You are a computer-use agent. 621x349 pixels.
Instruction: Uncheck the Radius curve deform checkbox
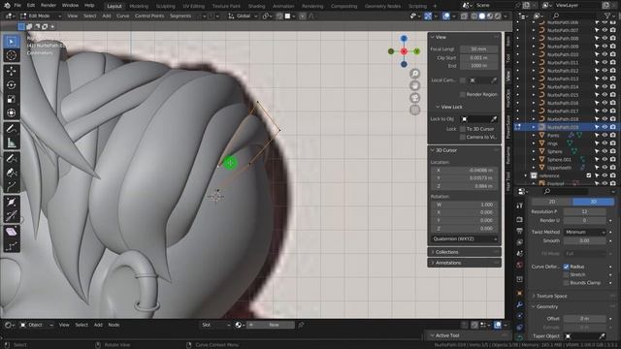pyautogui.click(x=566, y=267)
